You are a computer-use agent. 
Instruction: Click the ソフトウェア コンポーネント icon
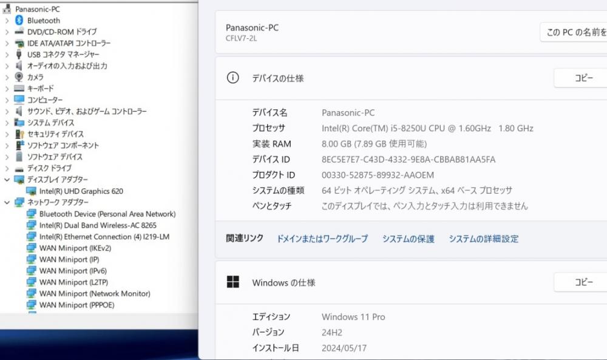pos(19,145)
